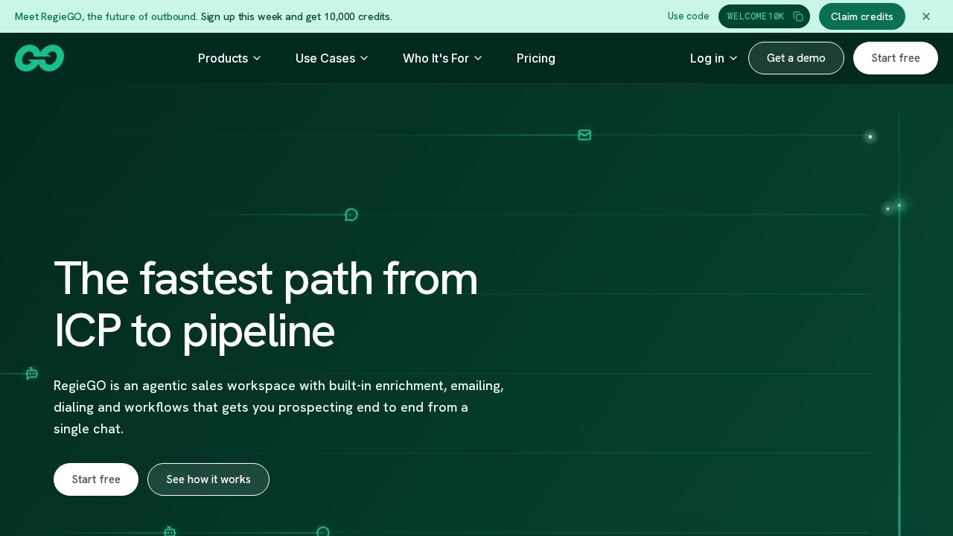Click the Products chevron arrow

click(257, 58)
